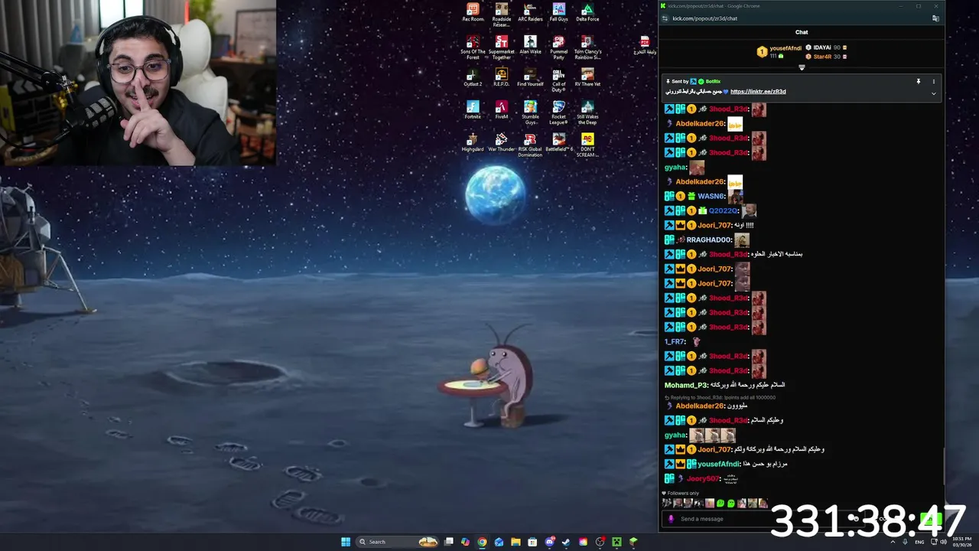The width and height of the screenshot is (979, 551).
Task: Click the taskbar Search box
Action: 398,542
